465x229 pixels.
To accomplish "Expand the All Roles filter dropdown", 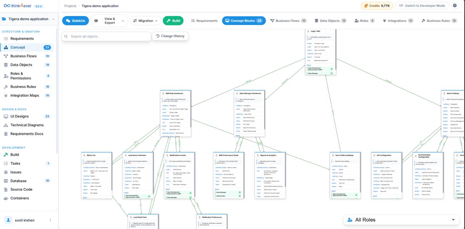I will [x=401, y=220].
